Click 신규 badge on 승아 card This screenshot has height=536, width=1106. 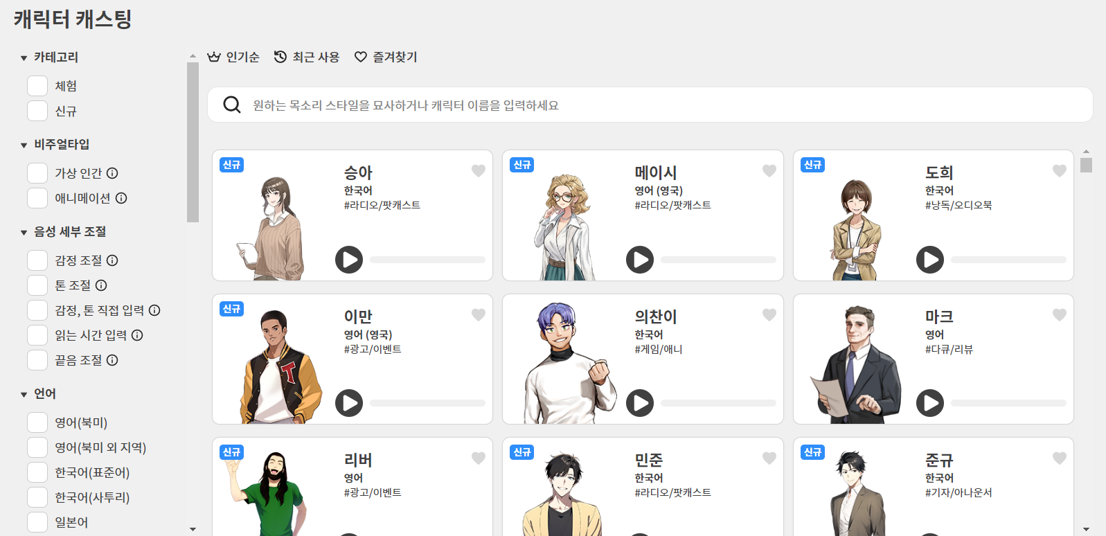coord(232,165)
